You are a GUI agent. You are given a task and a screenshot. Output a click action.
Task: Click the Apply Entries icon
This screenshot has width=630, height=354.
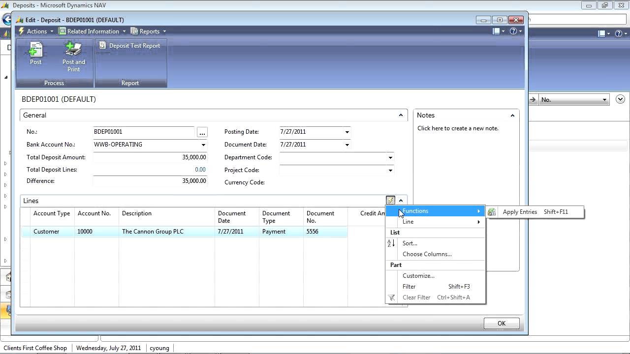click(492, 212)
